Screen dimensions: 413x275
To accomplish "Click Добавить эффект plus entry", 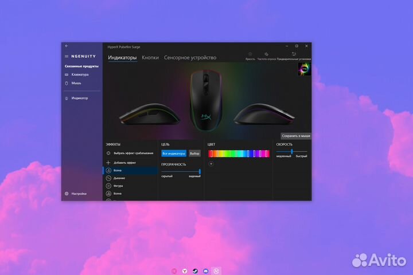I will (124, 163).
